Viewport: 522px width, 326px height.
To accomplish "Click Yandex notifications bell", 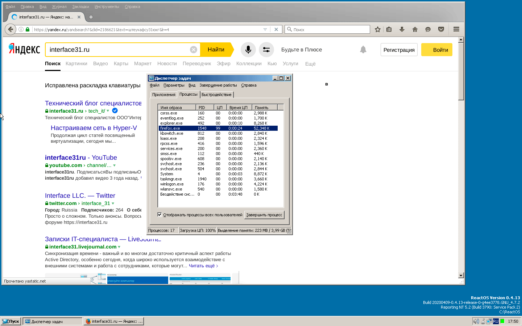I will click(x=363, y=50).
